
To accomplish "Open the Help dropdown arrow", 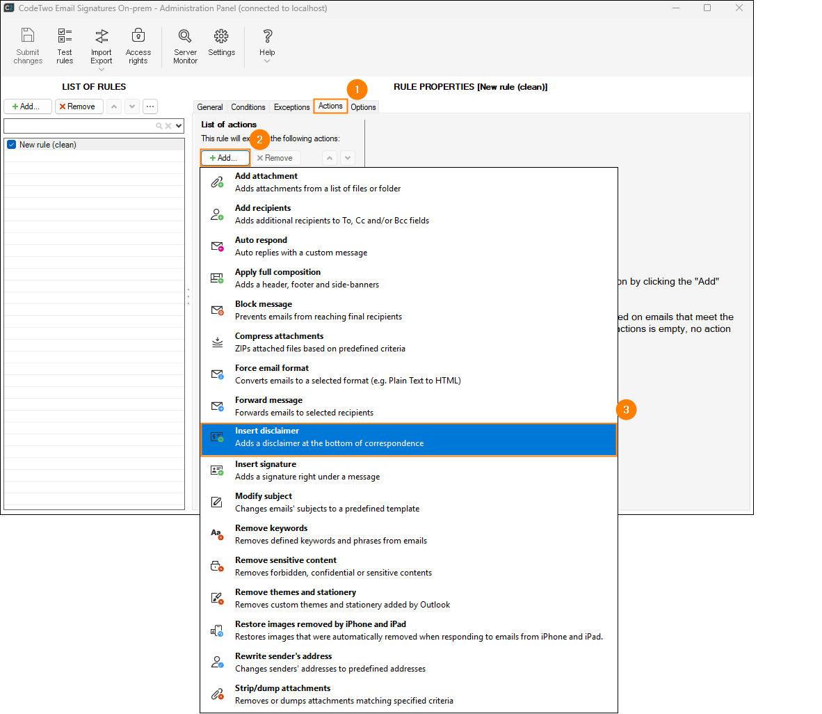I will pyautogui.click(x=267, y=61).
